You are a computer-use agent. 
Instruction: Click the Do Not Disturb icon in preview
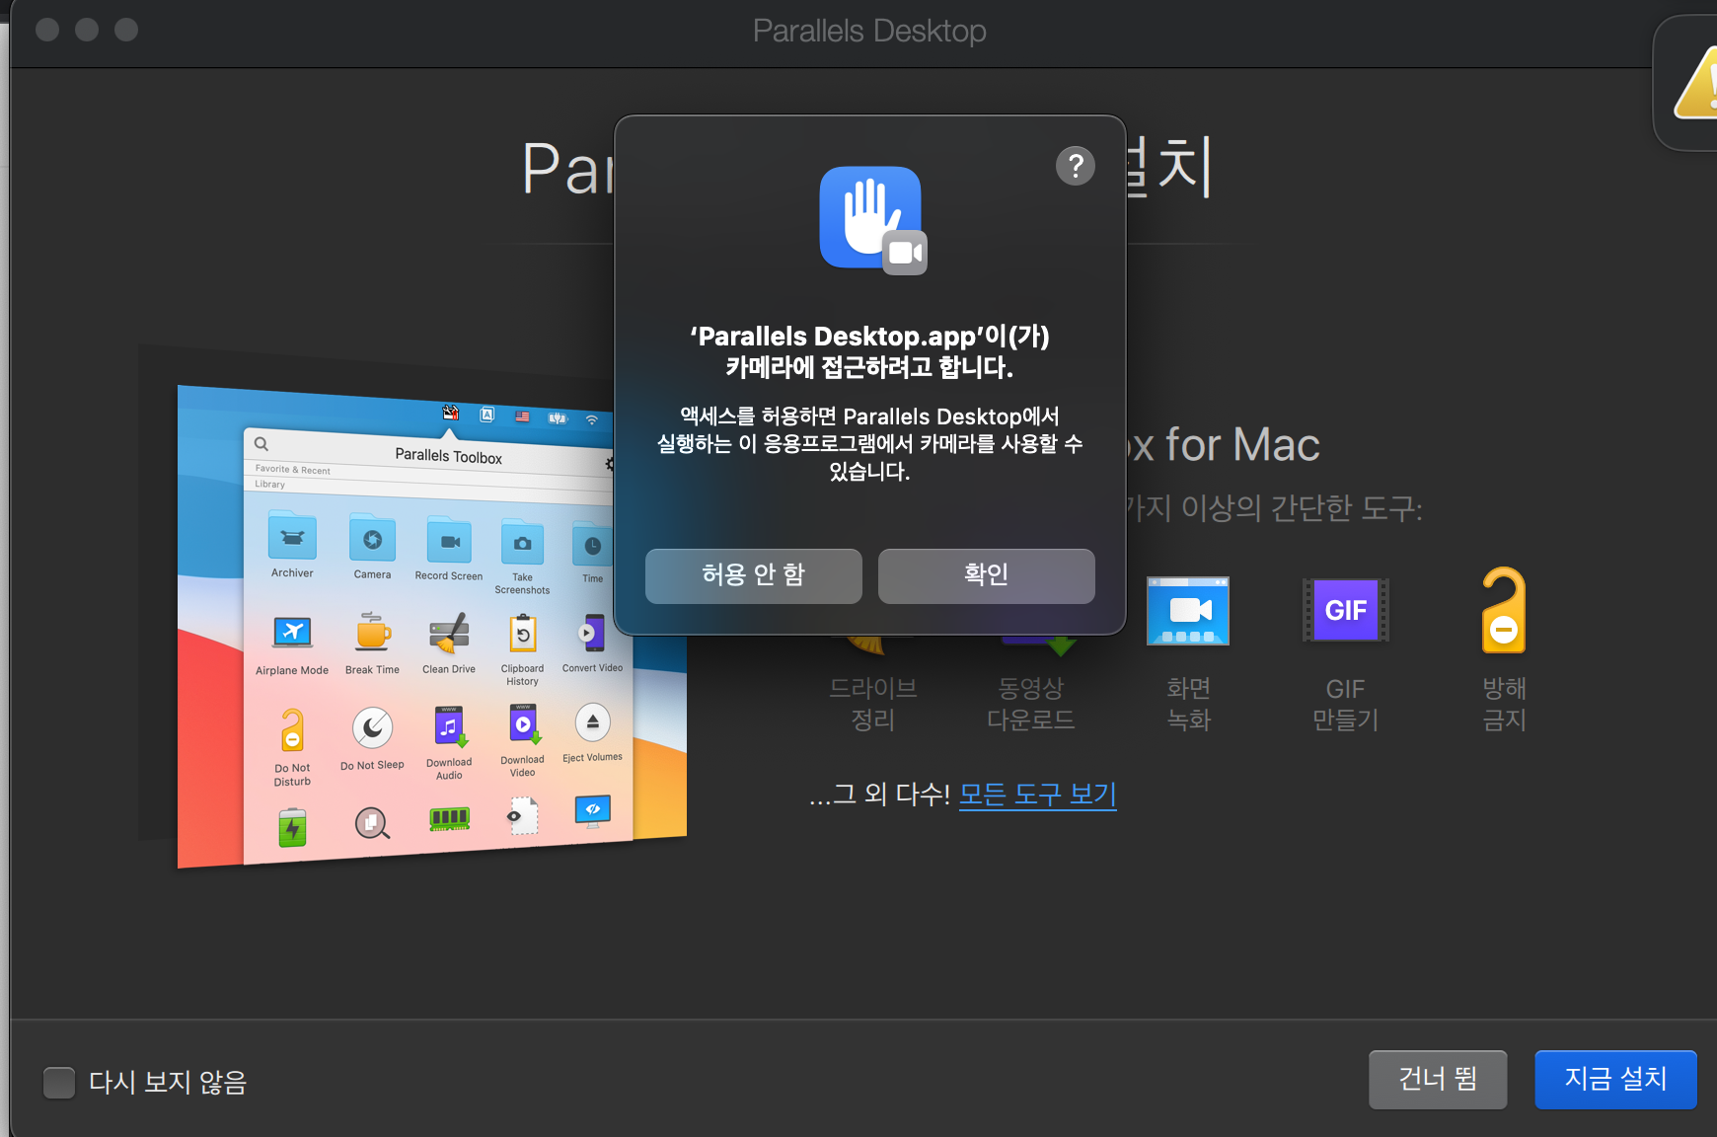point(291,731)
